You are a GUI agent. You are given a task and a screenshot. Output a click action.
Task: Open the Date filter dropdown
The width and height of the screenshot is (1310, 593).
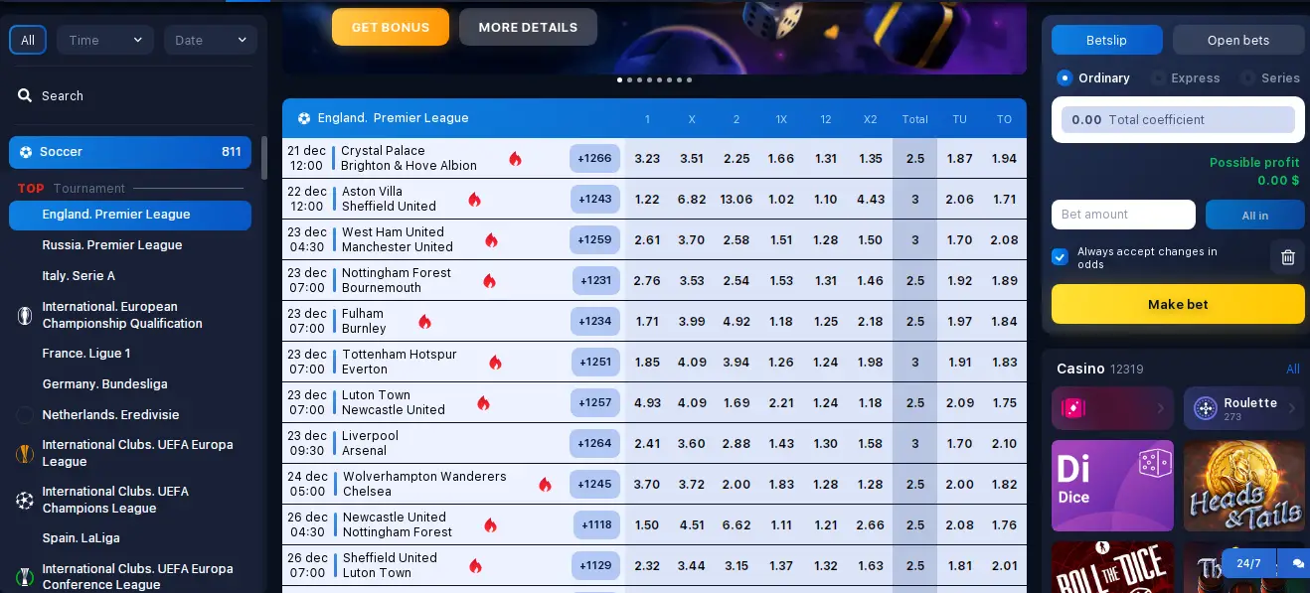tap(211, 40)
